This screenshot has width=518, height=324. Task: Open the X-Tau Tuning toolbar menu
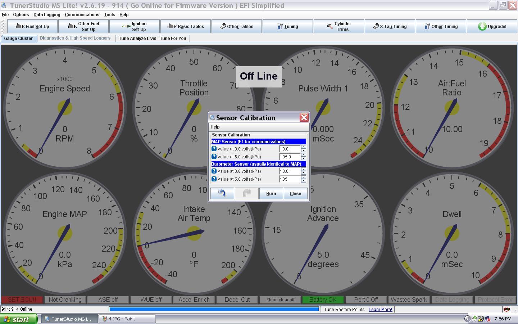[x=390, y=26]
